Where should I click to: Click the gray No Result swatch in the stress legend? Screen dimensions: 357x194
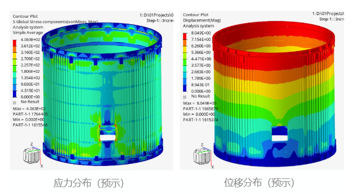[15, 102]
